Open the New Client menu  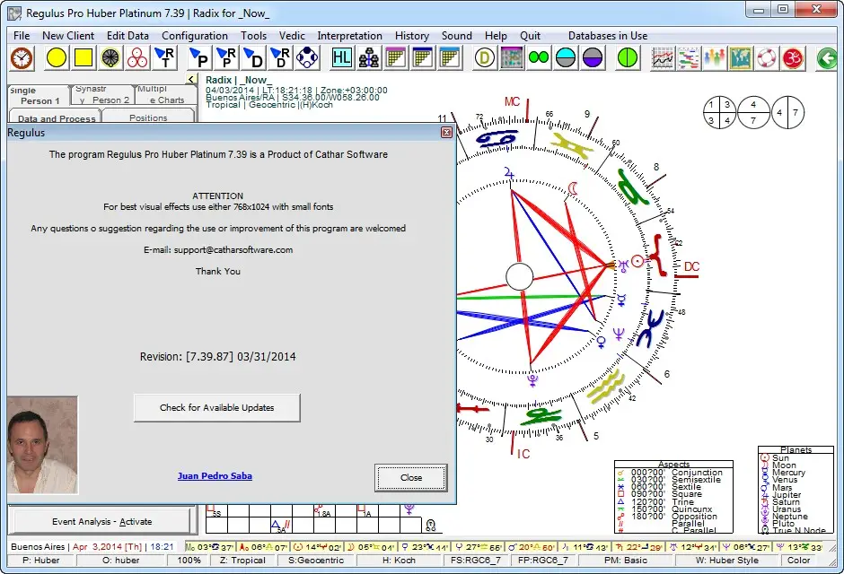(x=68, y=36)
